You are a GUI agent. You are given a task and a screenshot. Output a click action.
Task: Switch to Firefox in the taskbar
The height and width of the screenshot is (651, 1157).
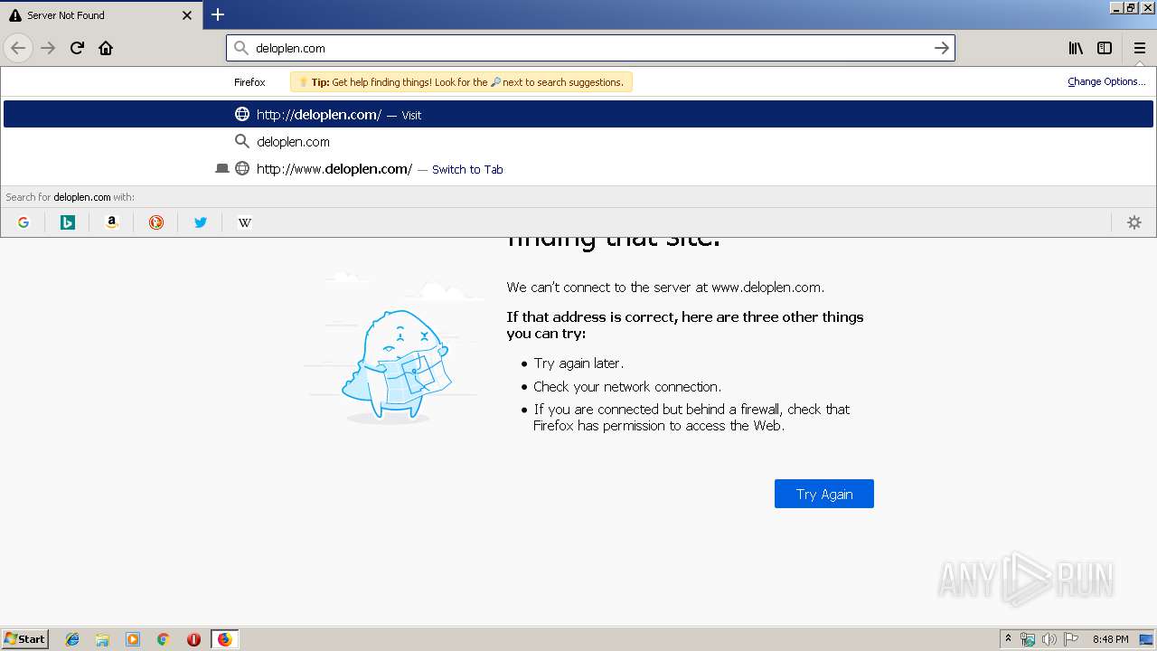click(224, 639)
